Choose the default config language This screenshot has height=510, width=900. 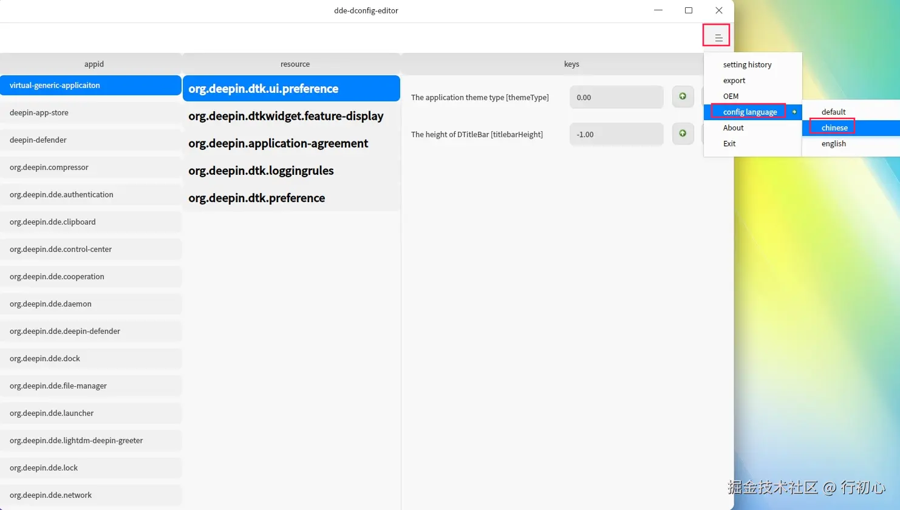coord(833,112)
